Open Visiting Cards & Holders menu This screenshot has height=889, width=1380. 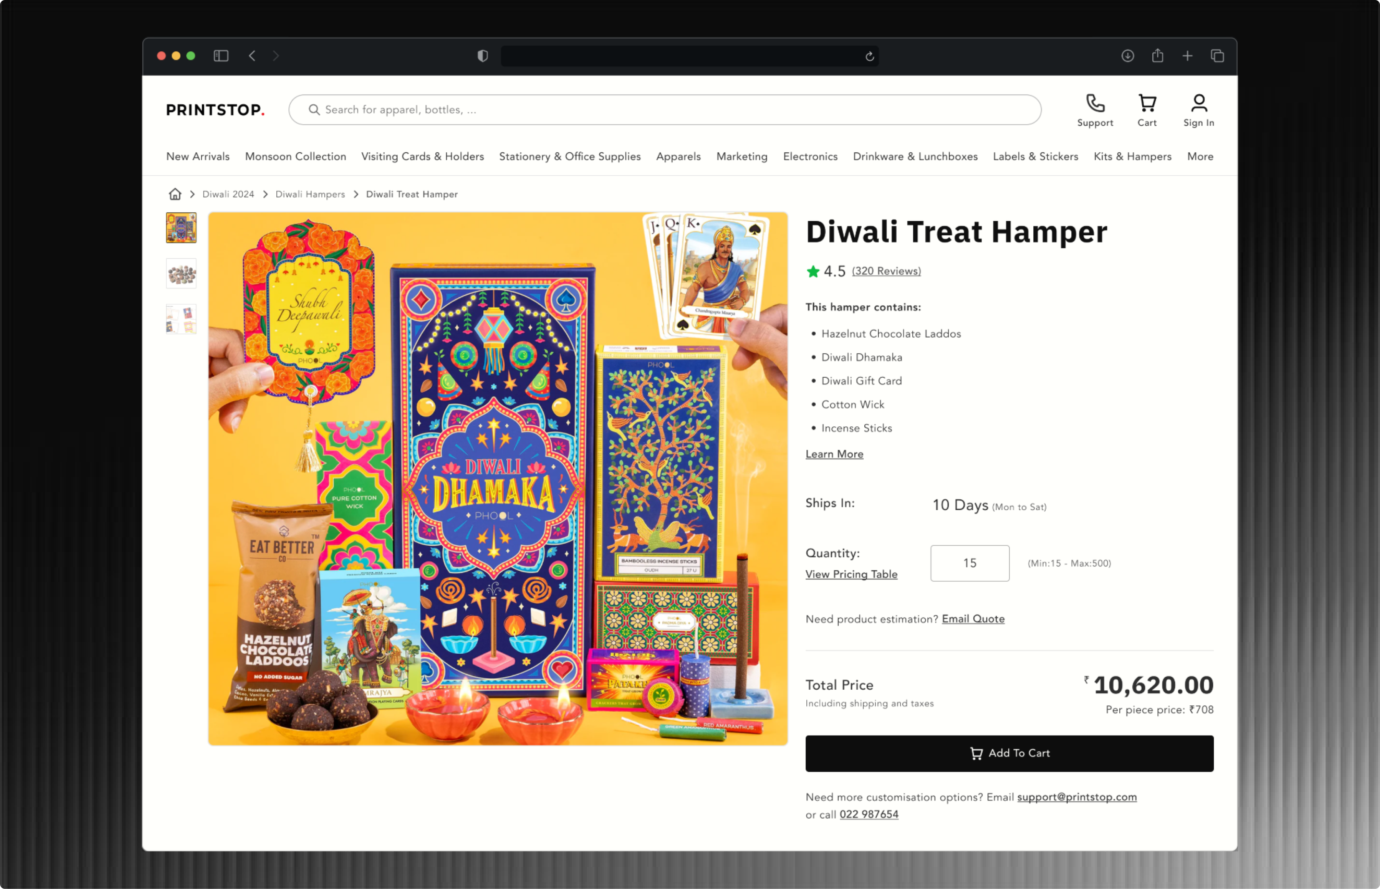coord(423,156)
